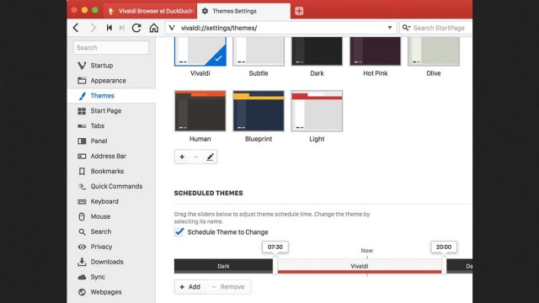
Task: Open Address Bar settings
Action: tap(111, 156)
